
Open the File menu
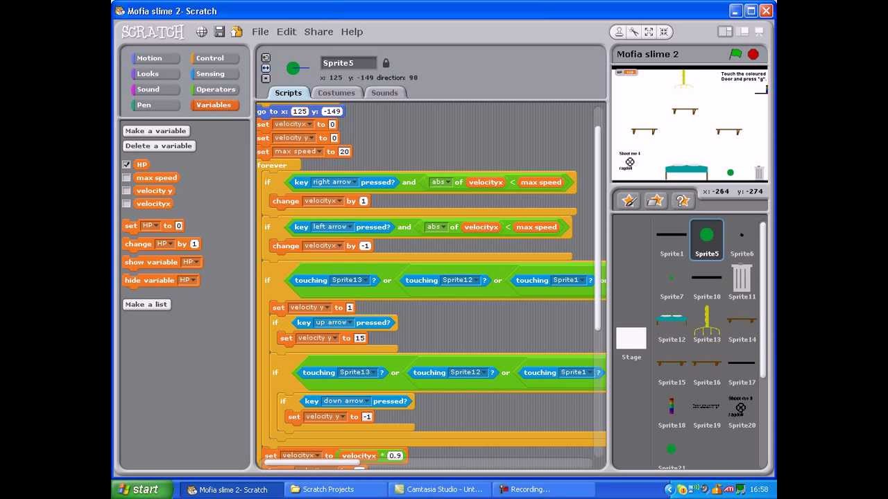(260, 32)
